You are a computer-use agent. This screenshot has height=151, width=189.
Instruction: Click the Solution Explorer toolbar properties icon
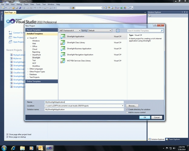point(150,15)
